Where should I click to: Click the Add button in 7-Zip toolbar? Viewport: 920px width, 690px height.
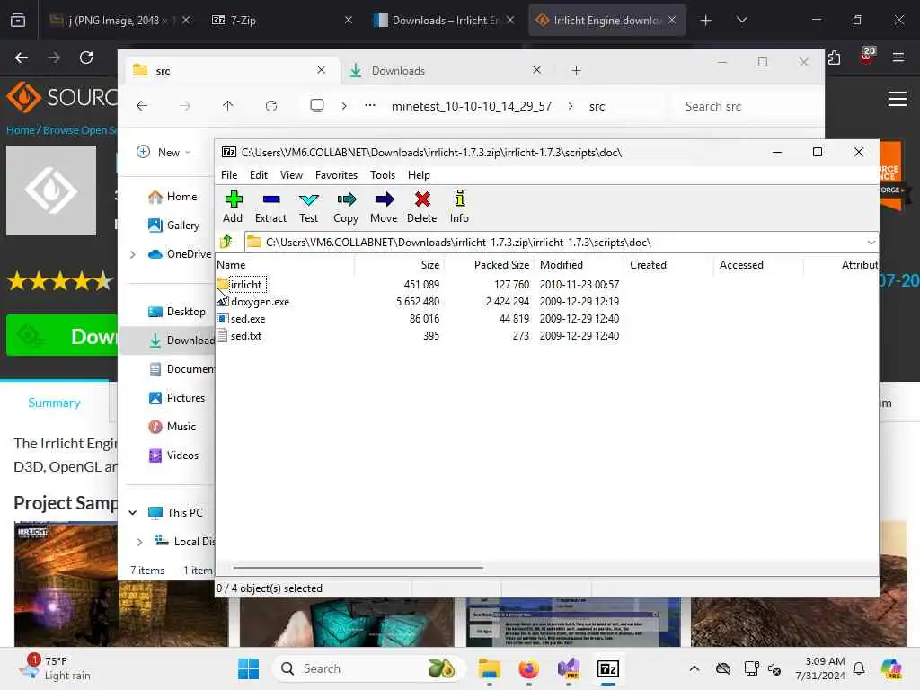[x=233, y=207]
